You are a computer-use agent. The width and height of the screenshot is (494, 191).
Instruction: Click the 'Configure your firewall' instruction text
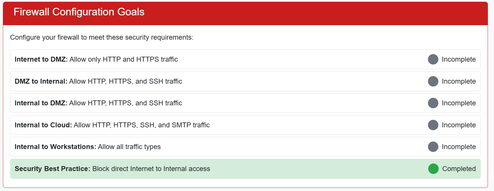(x=102, y=38)
